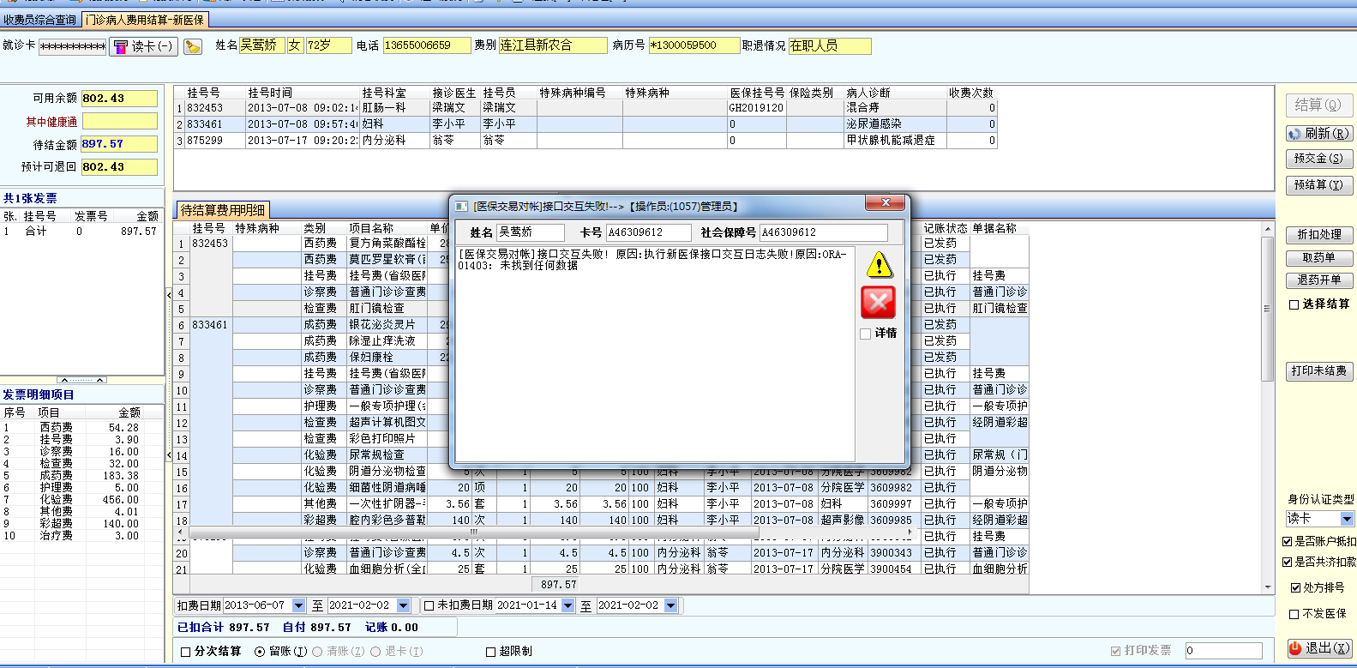Open the 未扣费日期 start date 2021-01-14 dropdown
1357x668 pixels.
click(x=567, y=605)
